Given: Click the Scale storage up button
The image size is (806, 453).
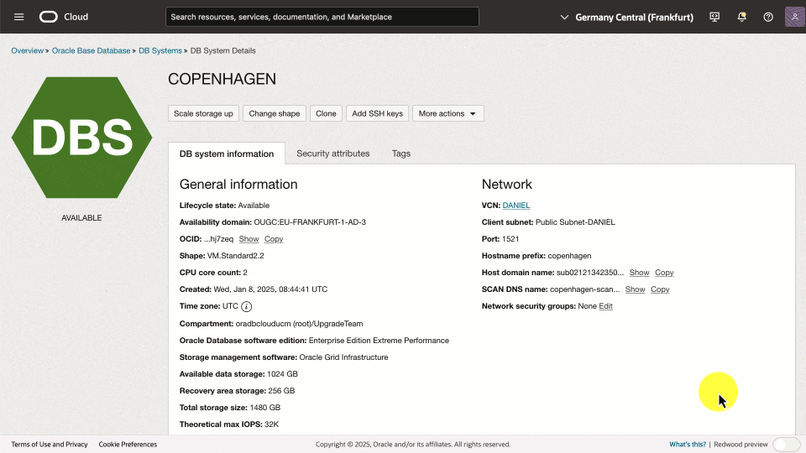Looking at the screenshot, I should (203, 113).
